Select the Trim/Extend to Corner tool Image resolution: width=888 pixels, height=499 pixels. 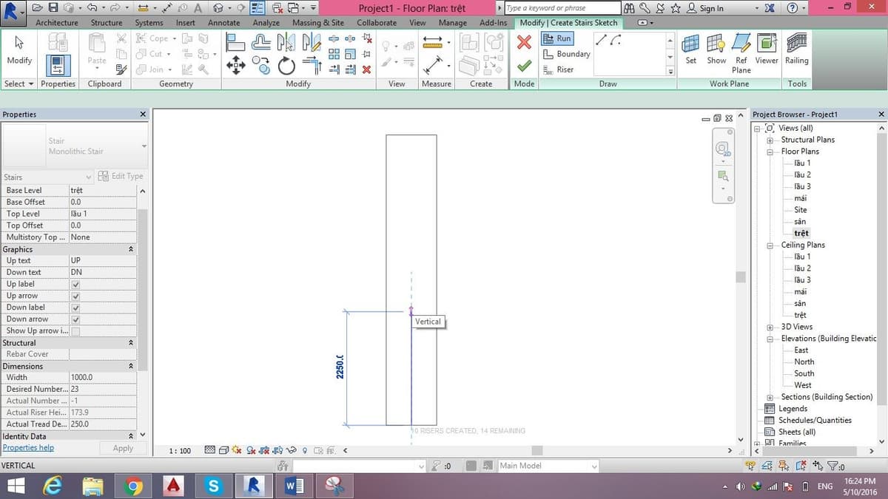pos(312,66)
